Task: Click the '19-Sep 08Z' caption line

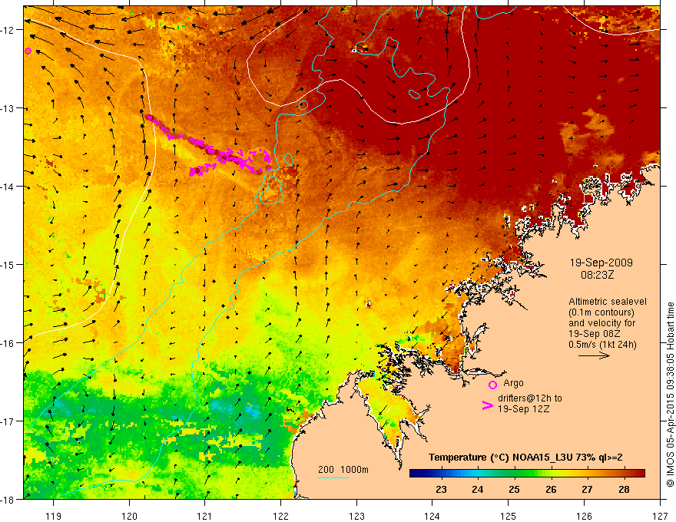Action: [595, 334]
